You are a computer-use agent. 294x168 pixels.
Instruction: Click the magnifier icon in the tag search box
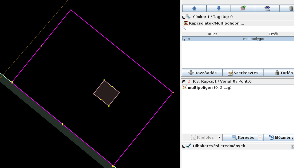(x=184, y=28)
